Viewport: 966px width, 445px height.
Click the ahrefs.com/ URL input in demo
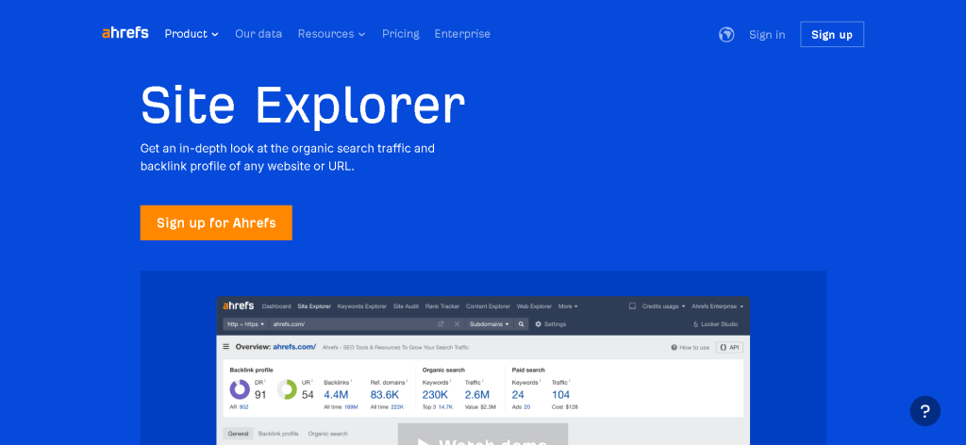[x=351, y=323]
